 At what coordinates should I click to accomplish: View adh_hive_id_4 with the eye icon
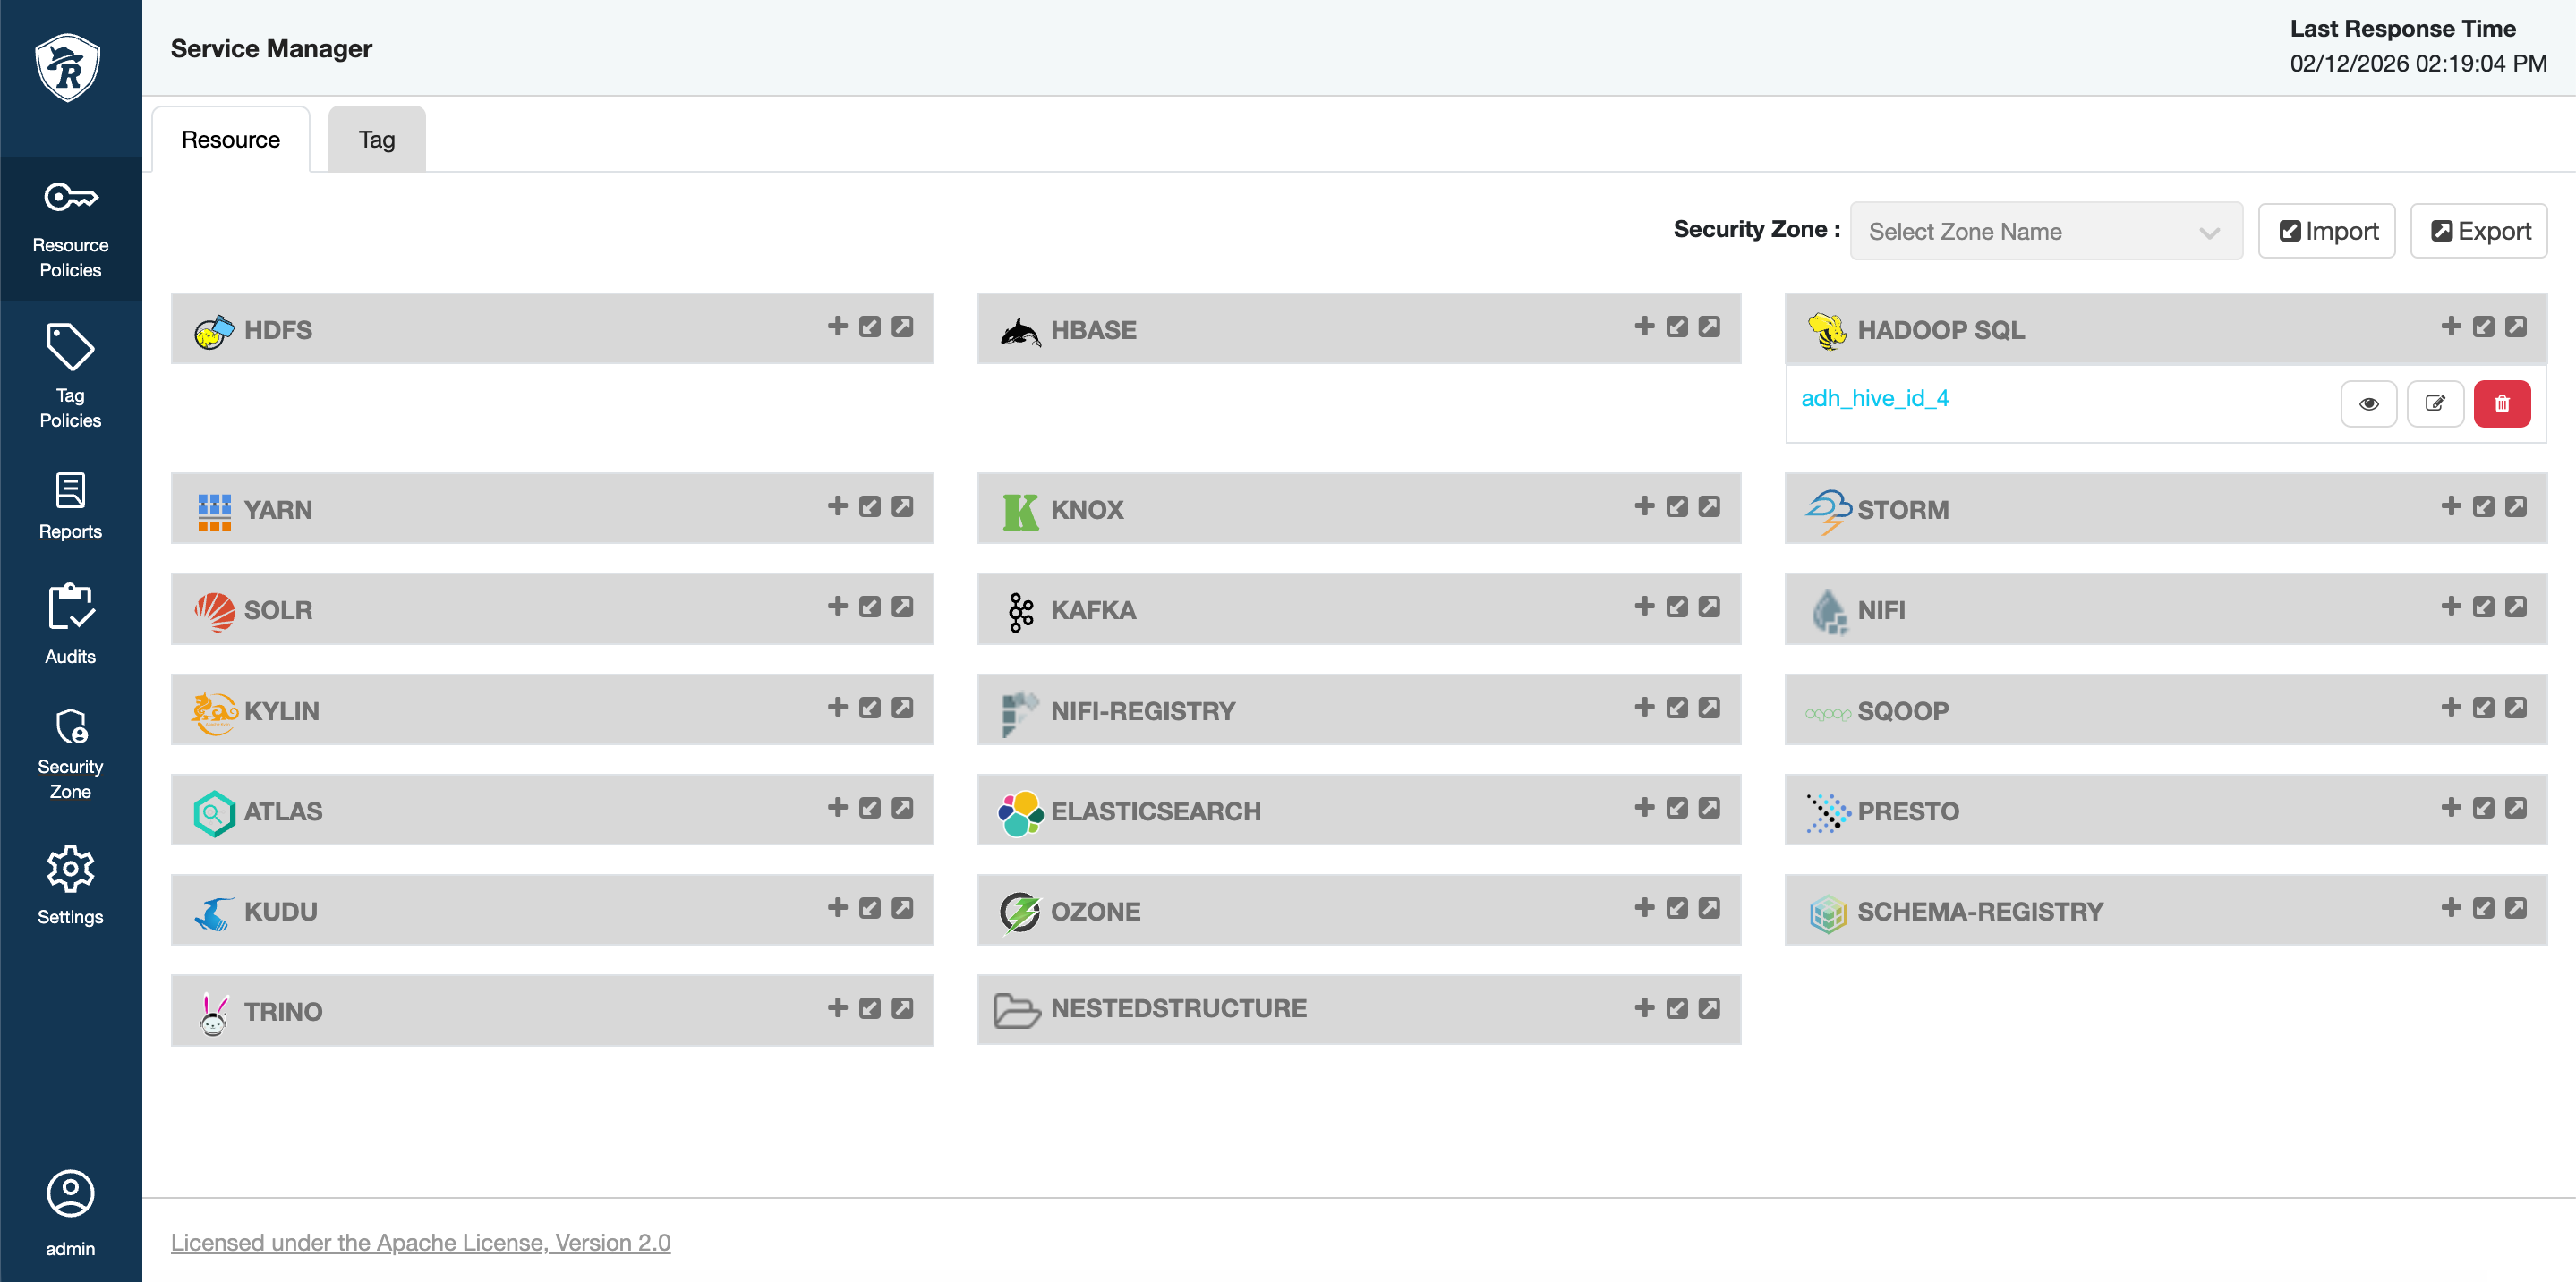tap(2368, 403)
